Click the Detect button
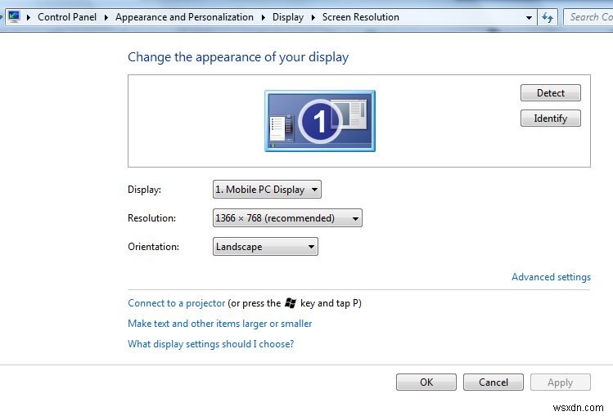Screen dimensions: 613x416 [x=551, y=93]
